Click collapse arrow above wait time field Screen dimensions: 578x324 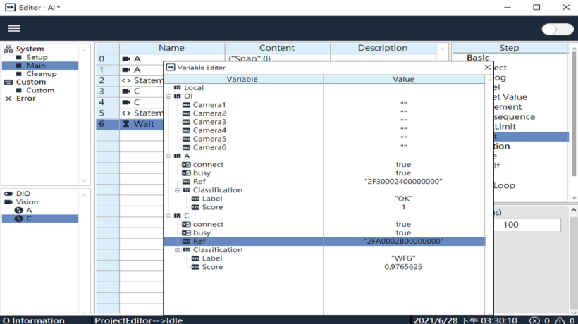pos(574,210)
